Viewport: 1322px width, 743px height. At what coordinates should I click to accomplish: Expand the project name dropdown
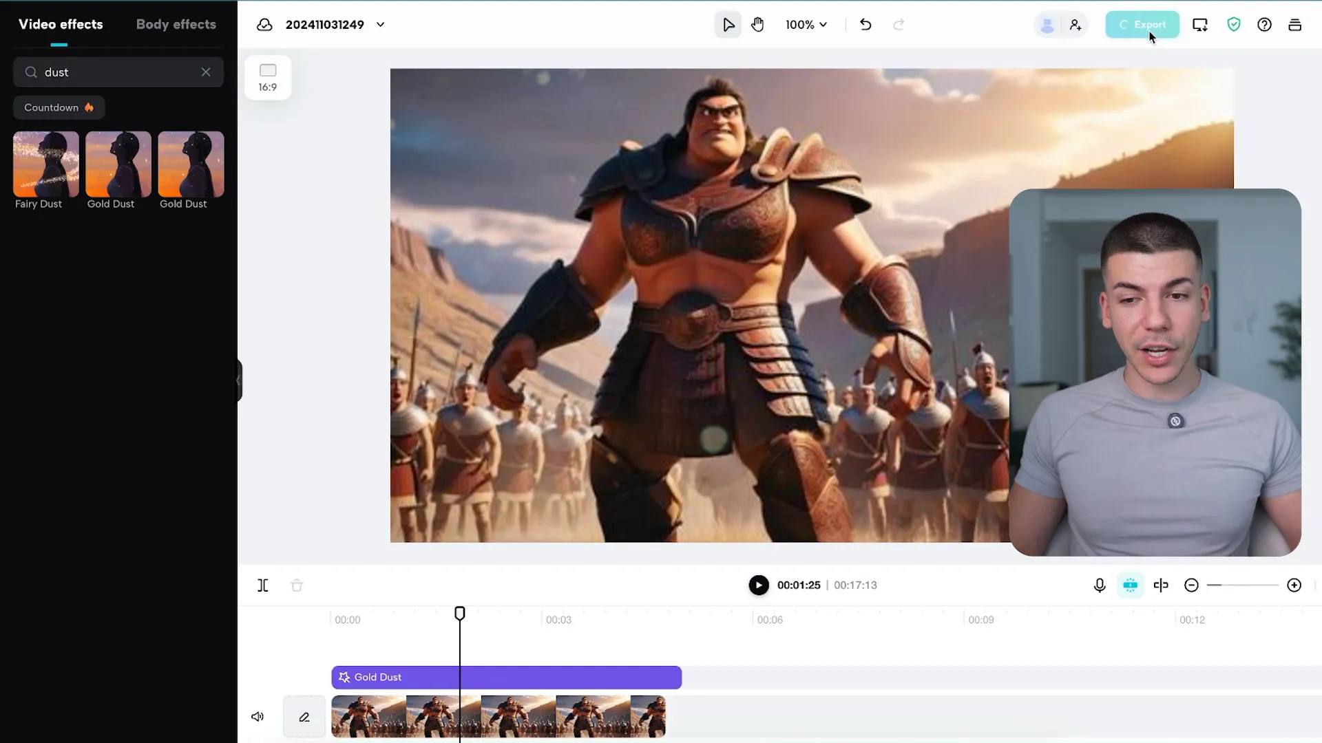[x=381, y=25]
